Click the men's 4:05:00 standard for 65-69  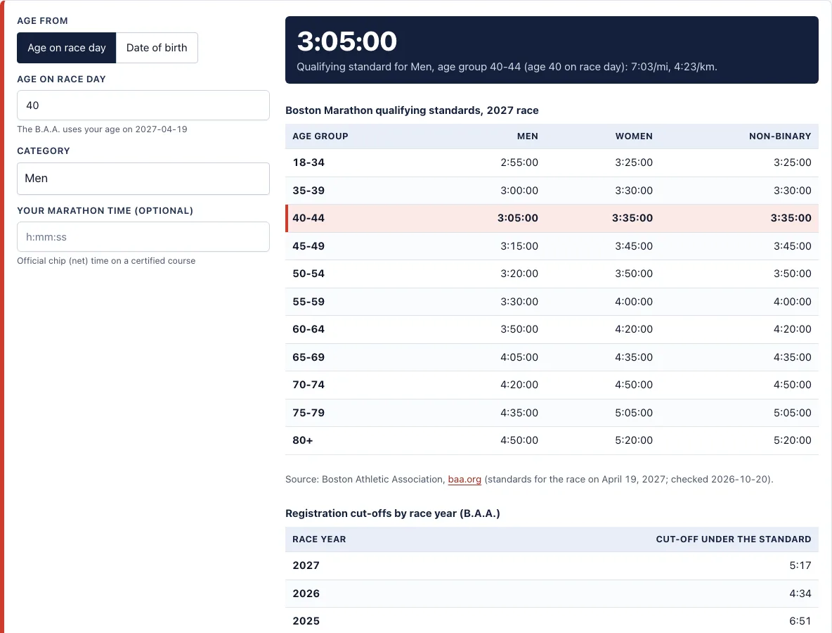point(519,357)
